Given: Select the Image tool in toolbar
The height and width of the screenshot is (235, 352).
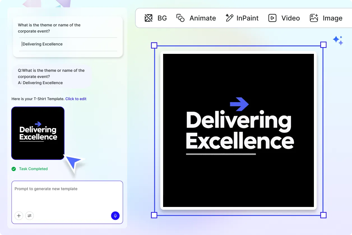Looking at the screenshot, I should (326, 18).
